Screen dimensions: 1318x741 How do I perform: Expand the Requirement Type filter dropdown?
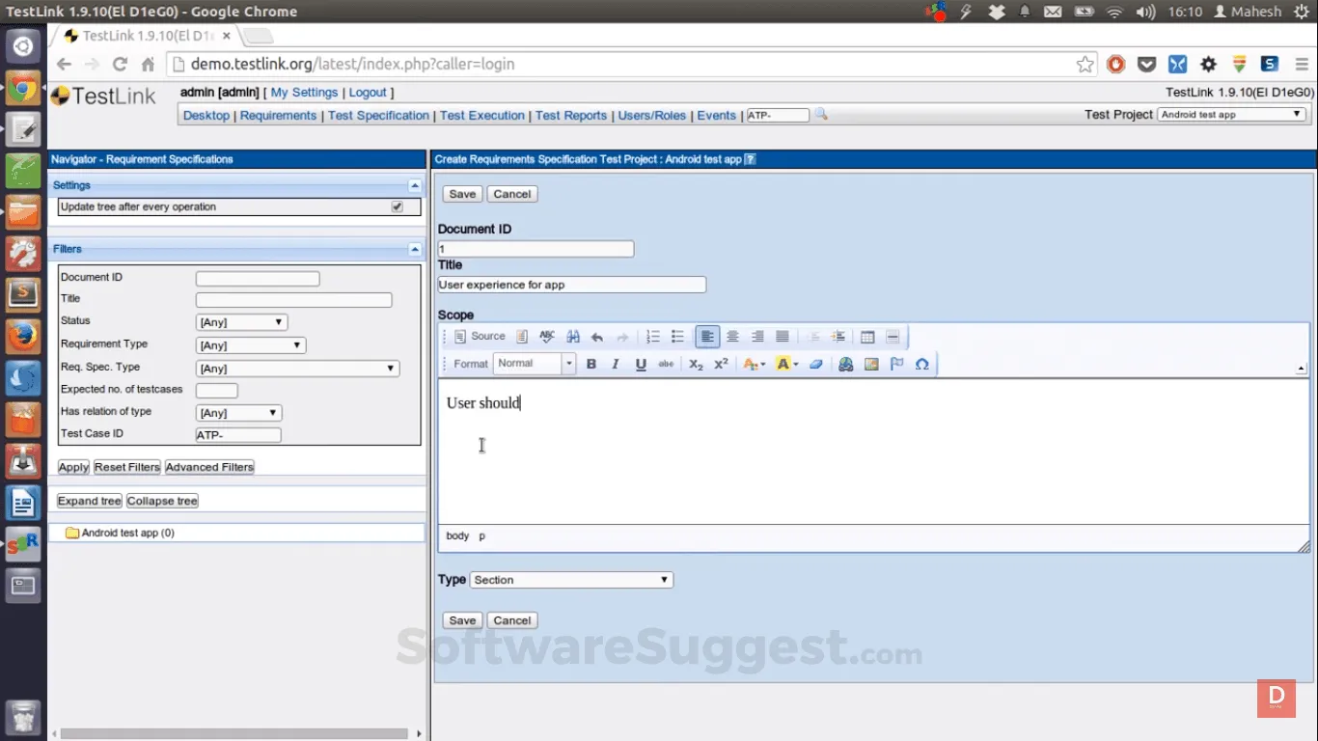tap(250, 345)
